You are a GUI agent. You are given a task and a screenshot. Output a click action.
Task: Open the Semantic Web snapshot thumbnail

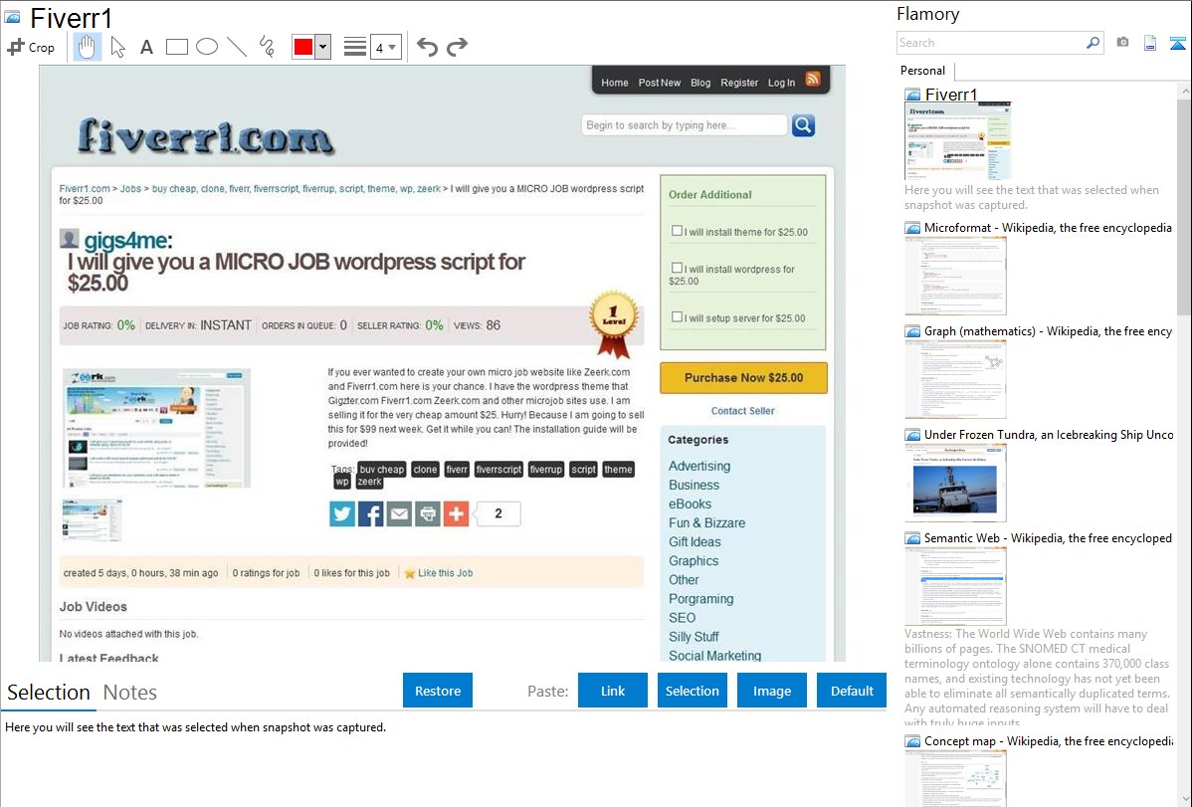click(x=955, y=586)
